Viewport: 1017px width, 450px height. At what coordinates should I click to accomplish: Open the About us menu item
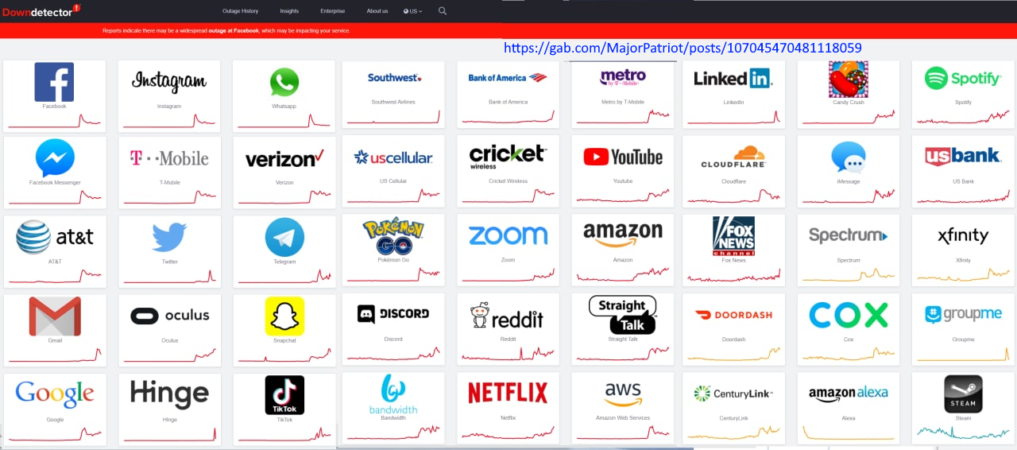point(377,11)
